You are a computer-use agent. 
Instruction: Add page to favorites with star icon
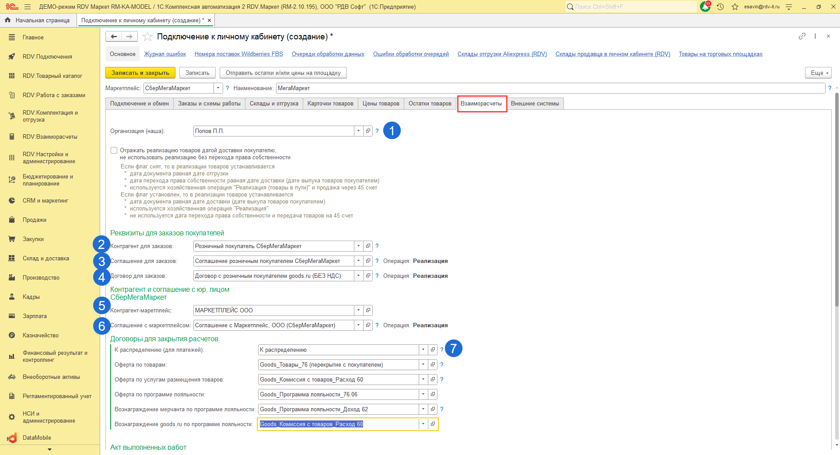148,37
